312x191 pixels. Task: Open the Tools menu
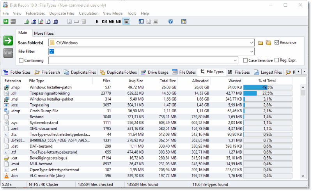click(131, 13)
